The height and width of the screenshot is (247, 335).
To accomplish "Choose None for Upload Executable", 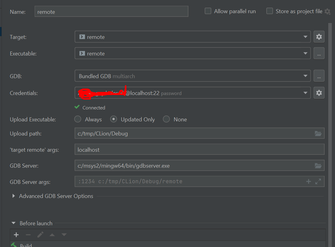I will 166,119.
